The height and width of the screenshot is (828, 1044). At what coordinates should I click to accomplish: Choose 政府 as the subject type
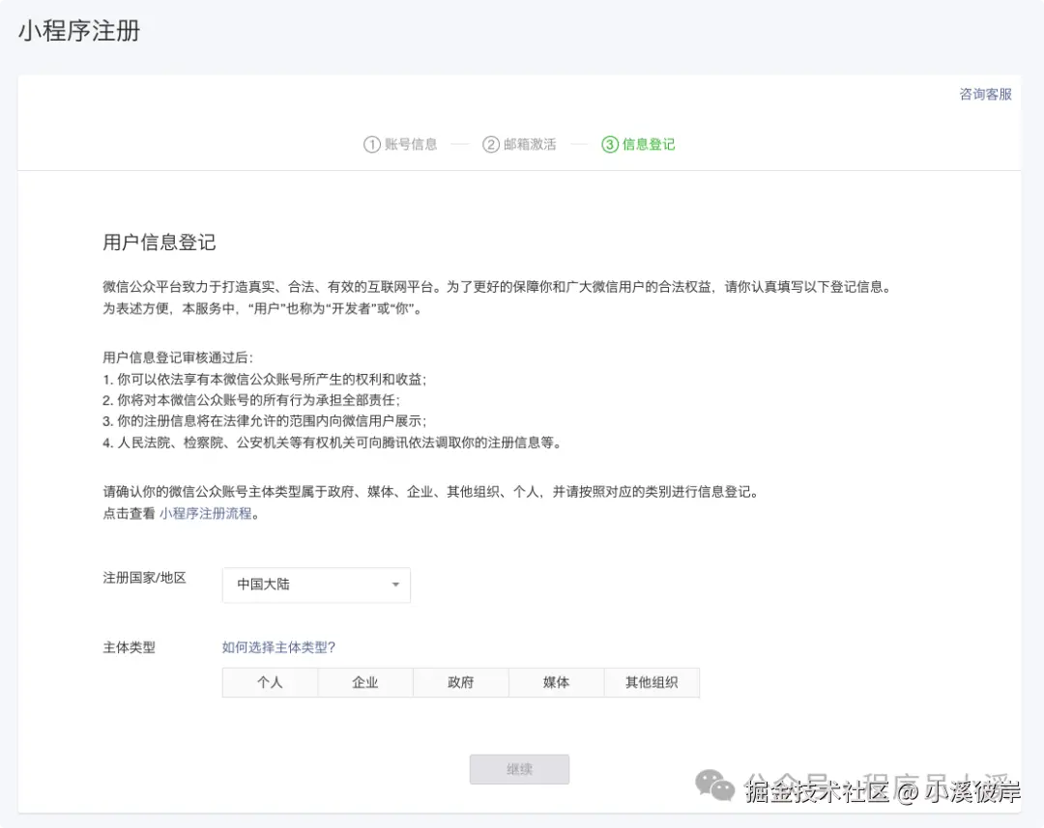pos(460,682)
